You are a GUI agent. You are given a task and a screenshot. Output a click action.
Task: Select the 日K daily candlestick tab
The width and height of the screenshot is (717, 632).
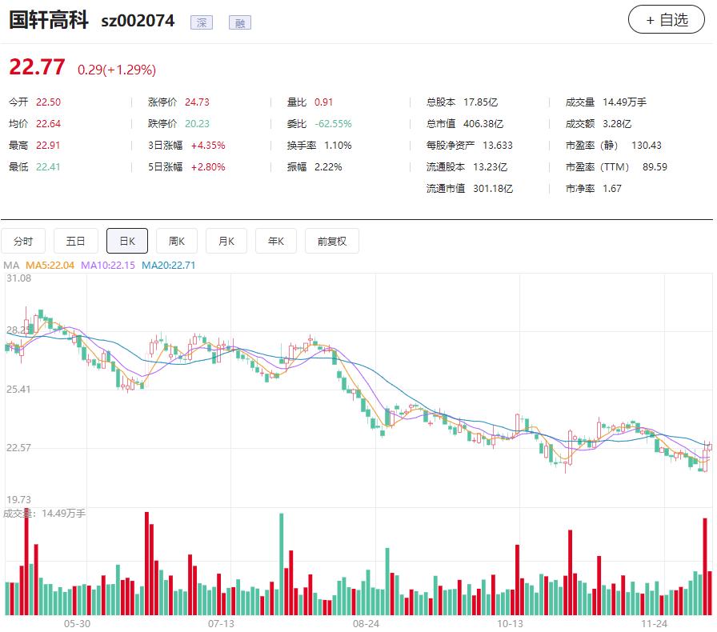[x=126, y=240]
